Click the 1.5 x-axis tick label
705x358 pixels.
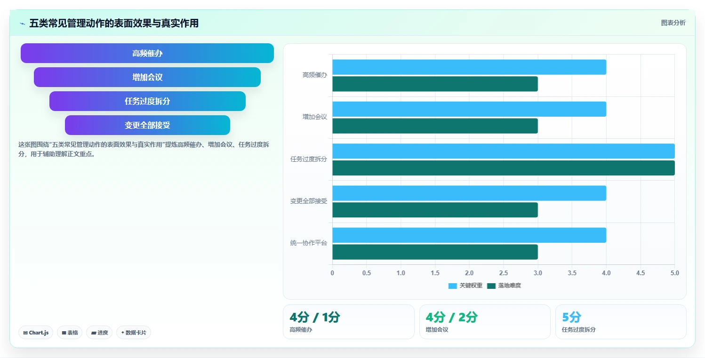tap(435, 273)
